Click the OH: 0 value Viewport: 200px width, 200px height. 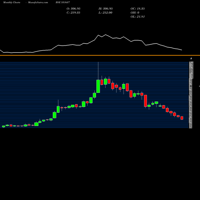[135, 12]
